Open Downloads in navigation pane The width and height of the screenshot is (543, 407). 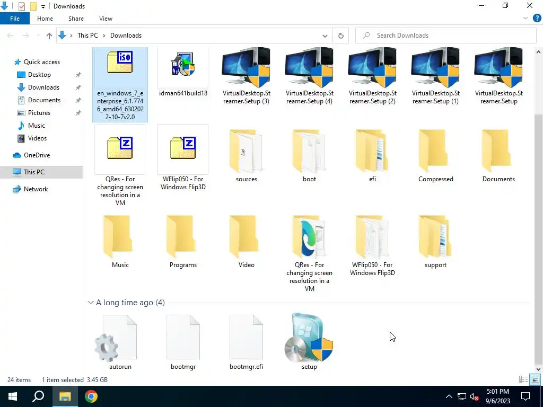pos(43,87)
